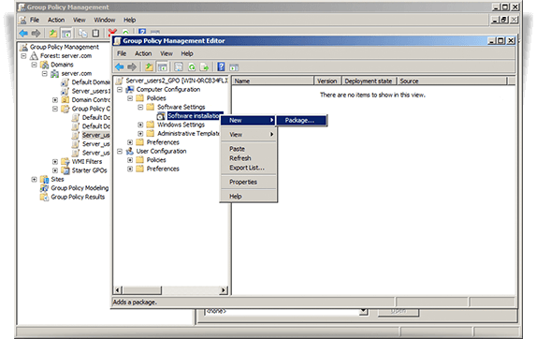Click the Starter GPOs folder icon
Image resolution: width=537 pixels, height=339 pixels.
65,170
